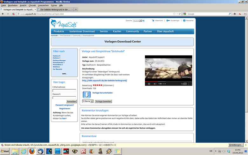Click the E-Mail Adresse input field
The height and width of the screenshot is (155, 248).
(x=64, y=91)
